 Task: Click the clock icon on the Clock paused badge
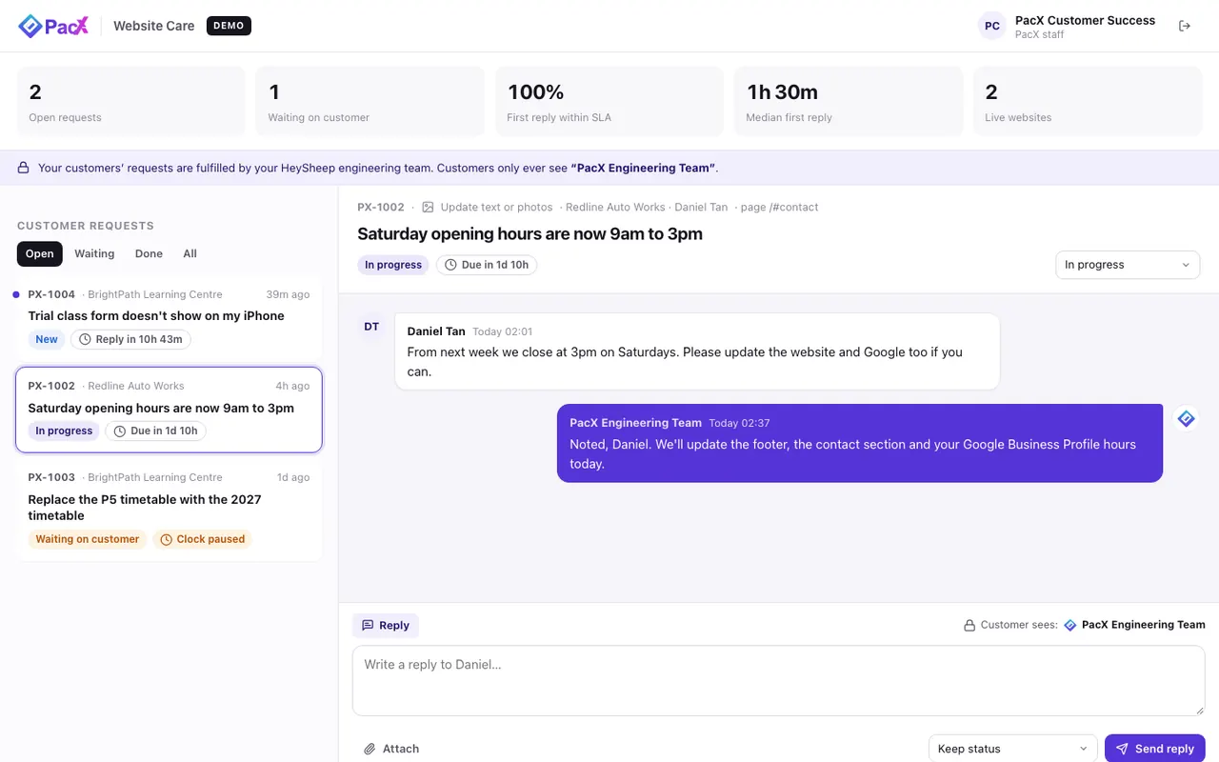coord(166,539)
